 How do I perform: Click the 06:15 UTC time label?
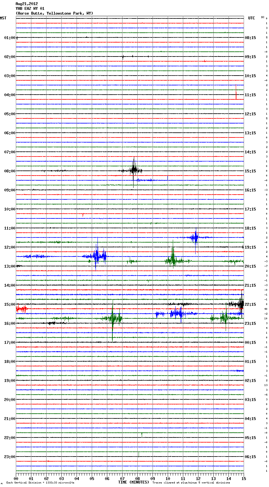(250, 457)
